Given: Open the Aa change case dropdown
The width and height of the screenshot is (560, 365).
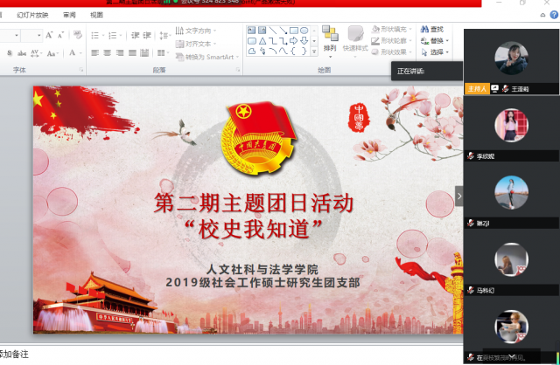Looking at the screenshot, I should (x=52, y=53).
